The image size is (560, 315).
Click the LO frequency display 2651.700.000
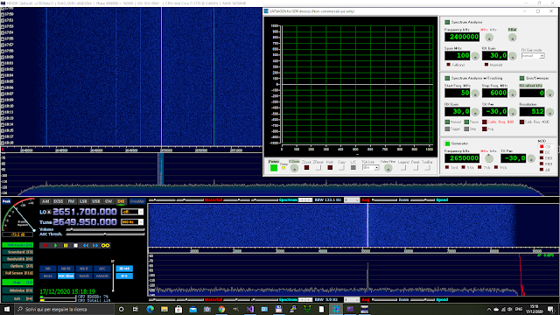point(85,212)
